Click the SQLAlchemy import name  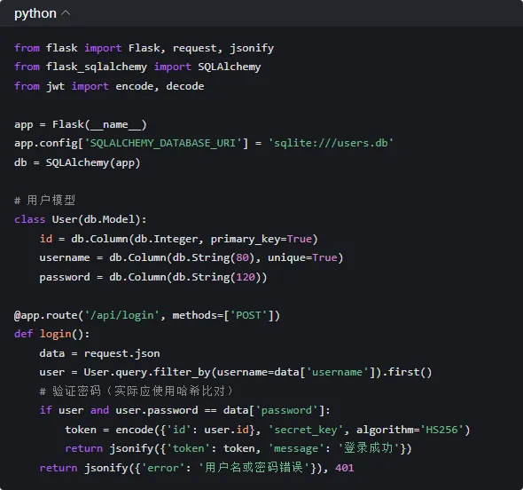[x=230, y=67]
